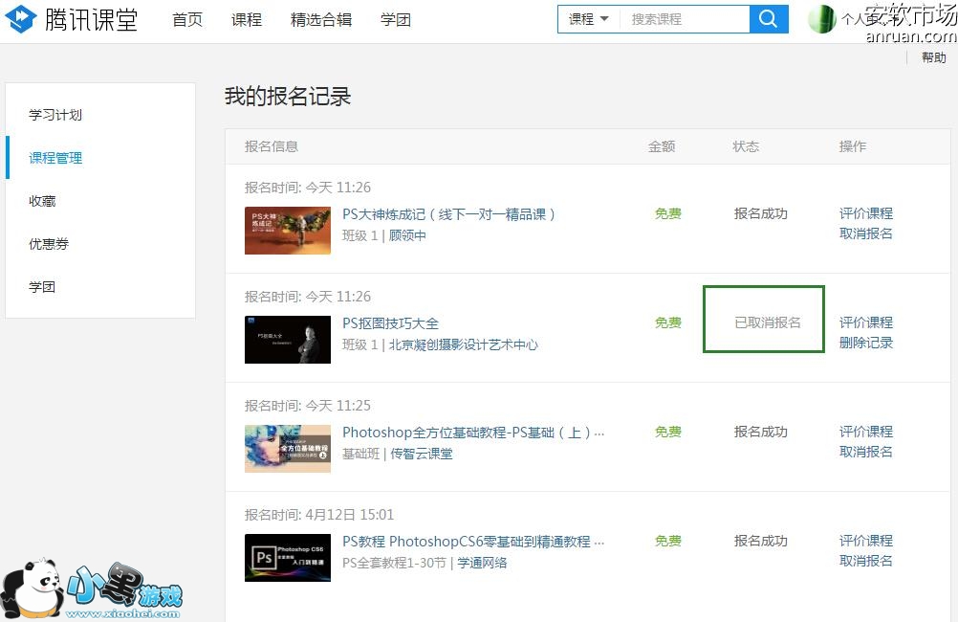Image resolution: width=958 pixels, height=622 pixels.
Task: Click 取消报名 for PS大神炼成记
Action: [x=865, y=233]
